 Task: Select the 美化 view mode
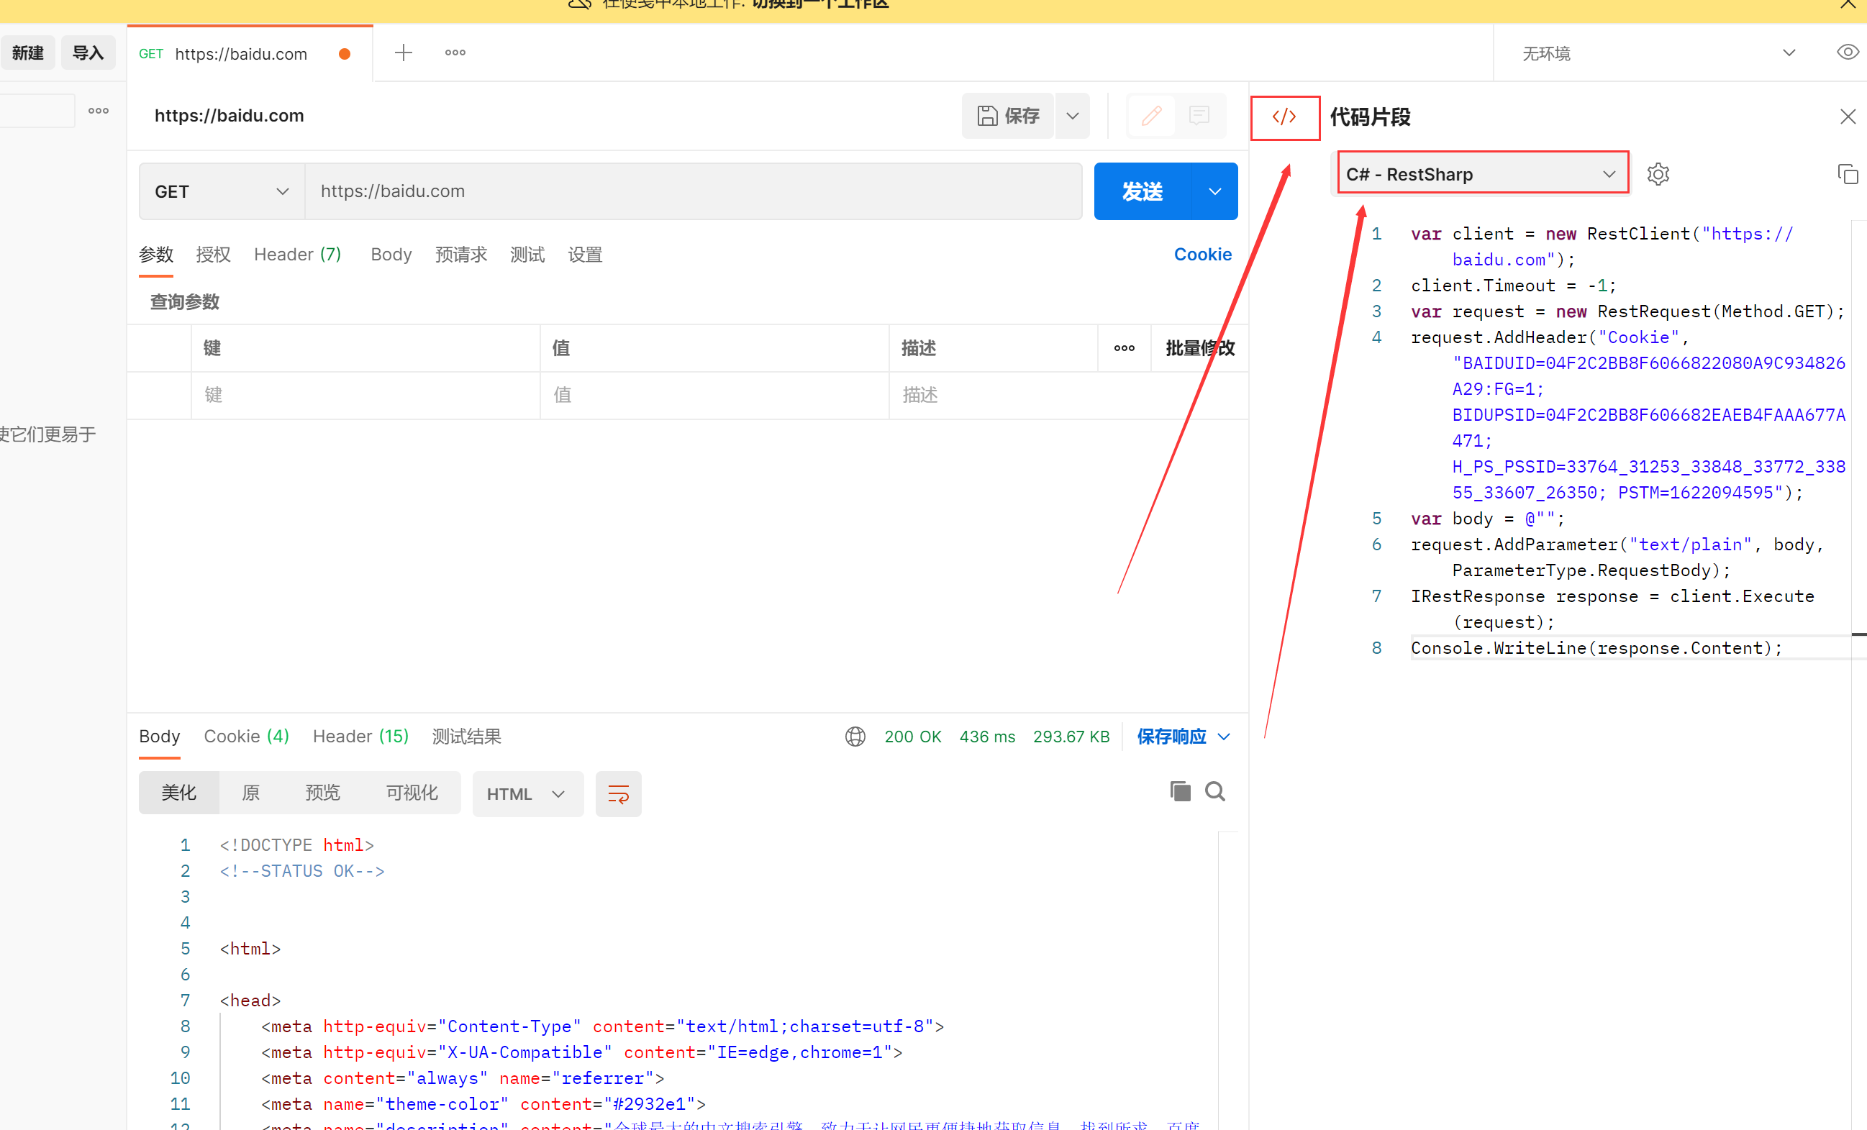[179, 793]
